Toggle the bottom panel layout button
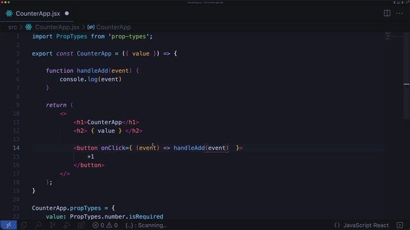The width and height of the screenshot is (410, 230). 398,3
